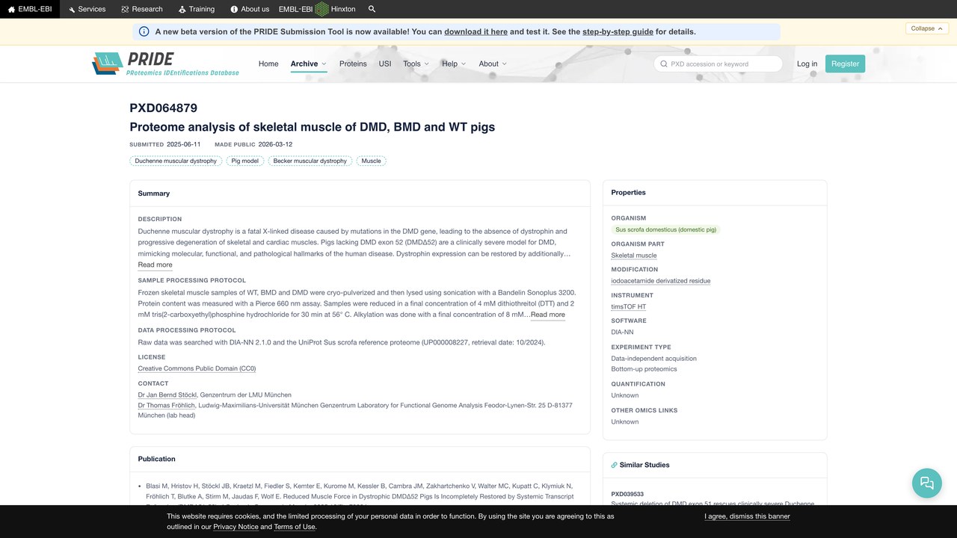
Task: Open the top bar search magnifier icon
Action: 372,9
